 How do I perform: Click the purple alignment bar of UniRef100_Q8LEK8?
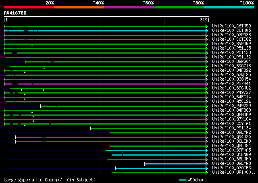pos(110,141)
